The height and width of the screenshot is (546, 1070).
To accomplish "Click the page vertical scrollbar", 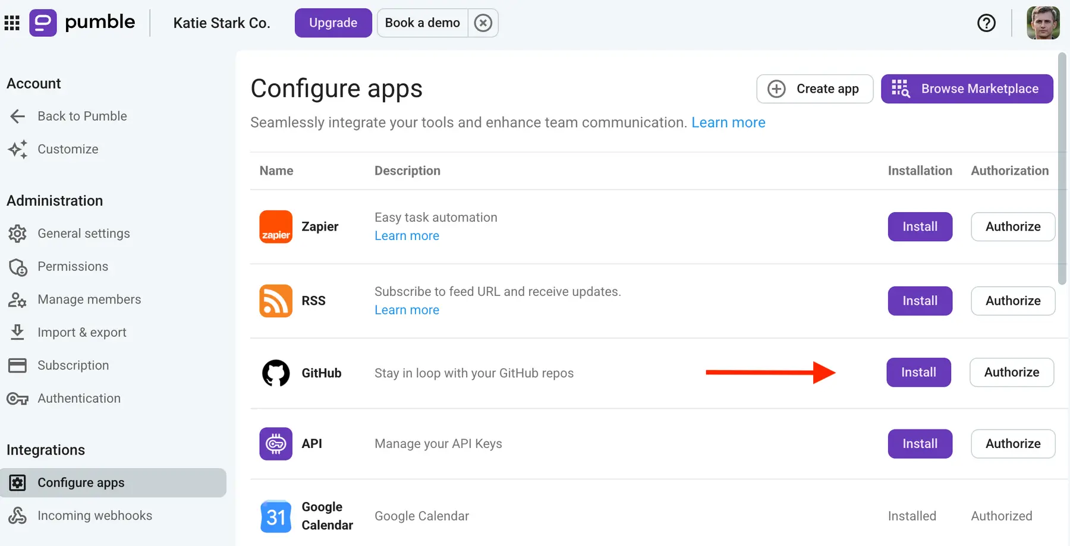I will tap(1062, 169).
